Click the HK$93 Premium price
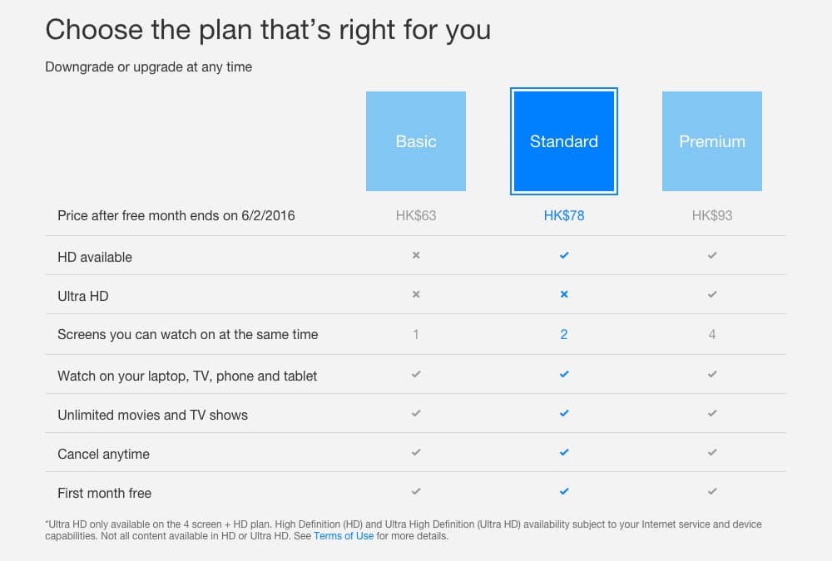This screenshot has width=832, height=561. [712, 215]
